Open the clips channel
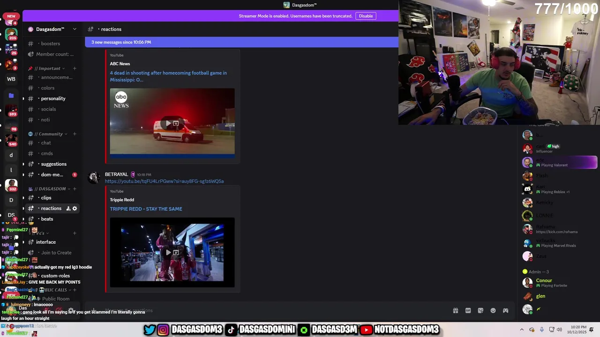This screenshot has width=600, height=337. tap(52, 198)
